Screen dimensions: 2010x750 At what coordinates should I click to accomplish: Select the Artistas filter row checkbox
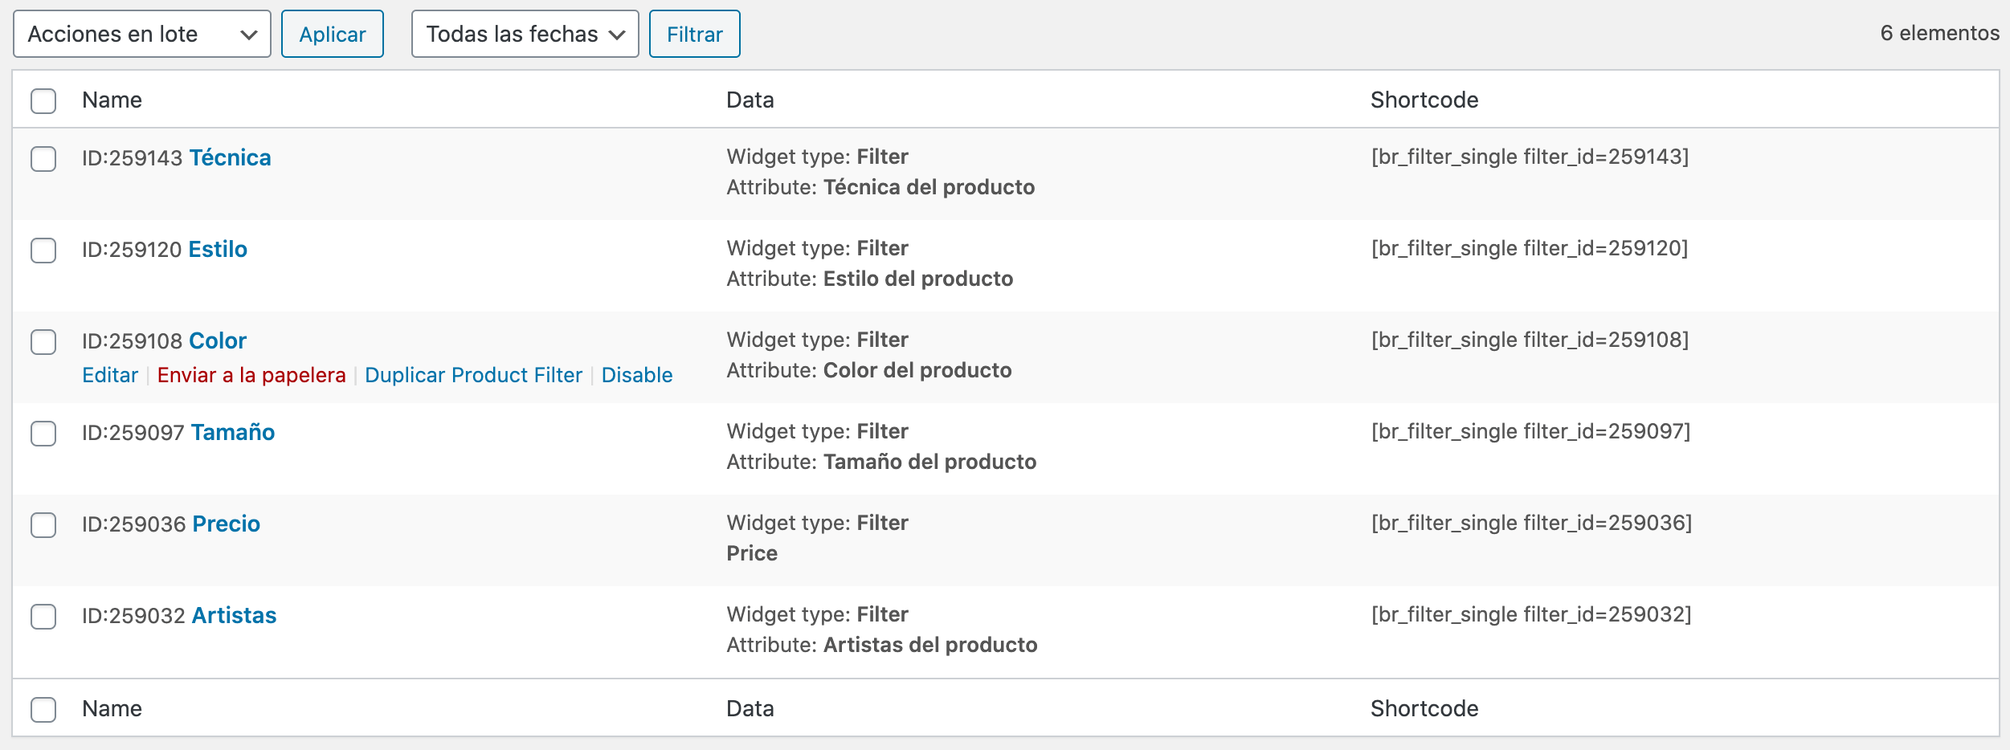[43, 617]
